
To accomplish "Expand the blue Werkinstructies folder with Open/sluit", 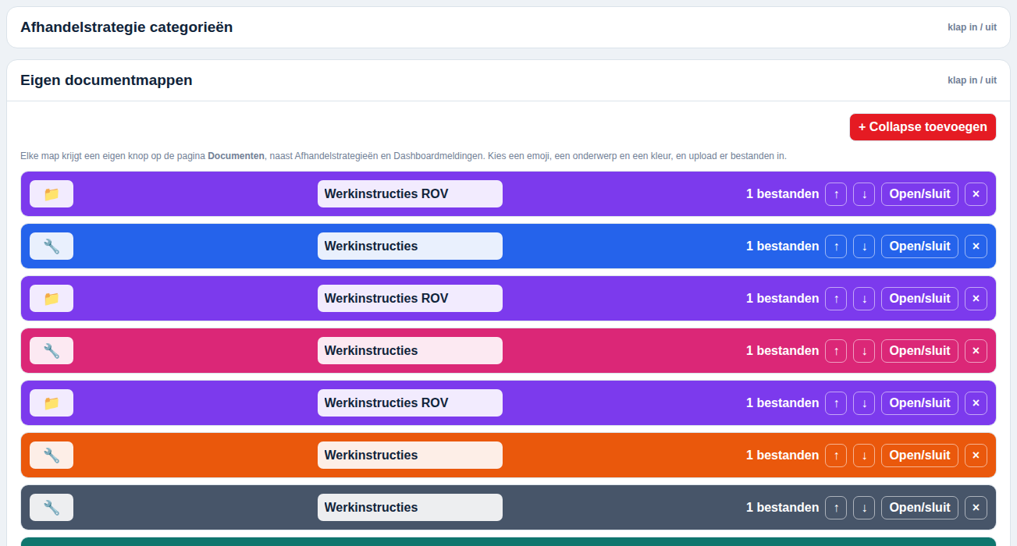I will point(919,246).
